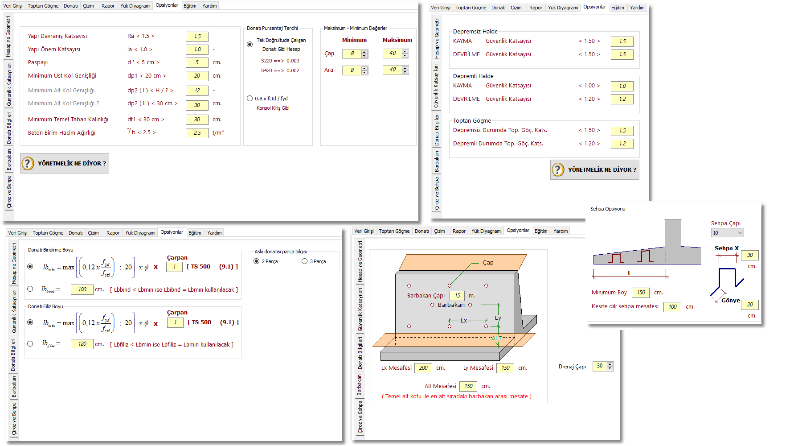Decrease the maximum Ara stepper value
Image resolution: width=802 pixels, height=446 pixels.
[405, 72]
